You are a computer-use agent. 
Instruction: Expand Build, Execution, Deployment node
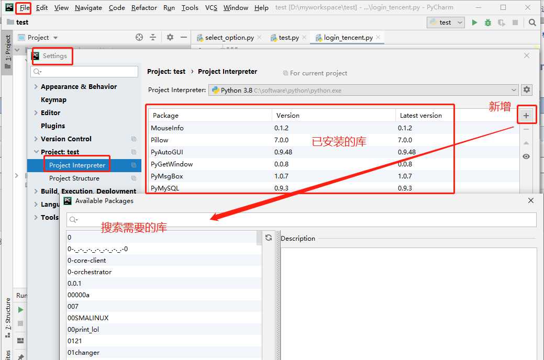(36, 191)
